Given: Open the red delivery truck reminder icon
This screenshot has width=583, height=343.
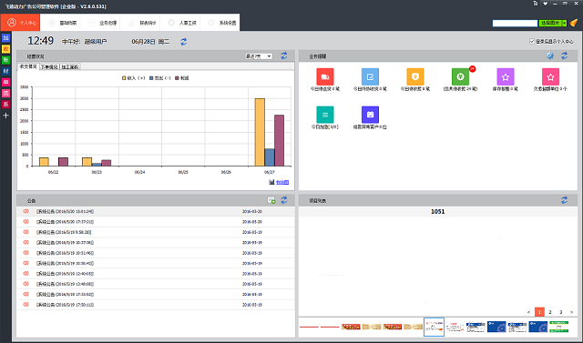Looking at the screenshot, I should click(x=325, y=76).
